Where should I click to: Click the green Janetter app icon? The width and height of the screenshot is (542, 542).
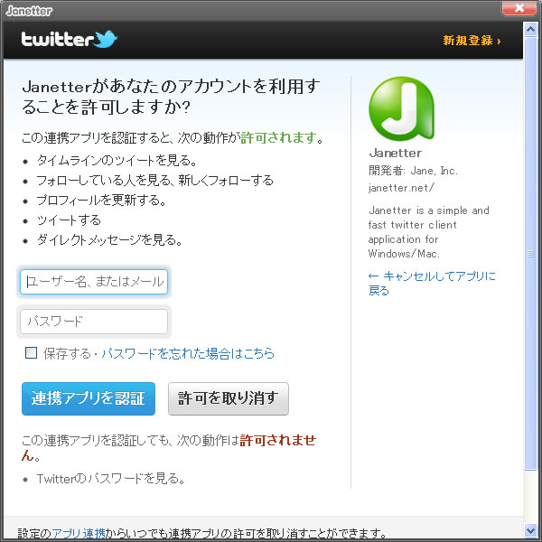point(402,109)
